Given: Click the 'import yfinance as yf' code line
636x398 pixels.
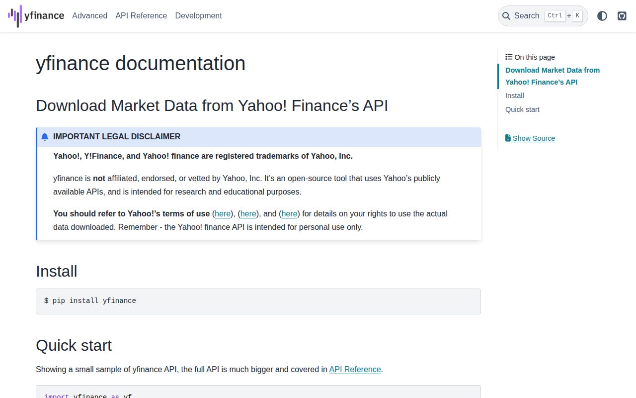Looking at the screenshot, I should (x=88, y=396).
